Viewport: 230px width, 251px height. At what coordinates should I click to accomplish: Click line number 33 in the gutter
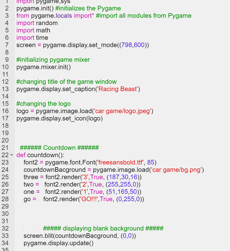5,236
